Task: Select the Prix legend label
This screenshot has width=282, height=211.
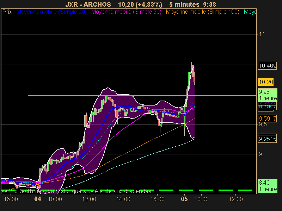Action: 7,12
